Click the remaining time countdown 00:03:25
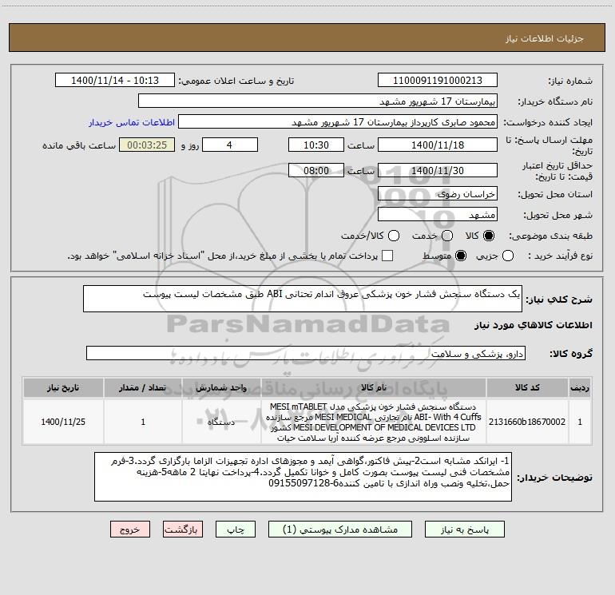The width and height of the screenshot is (615, 595). coord(147,145)
